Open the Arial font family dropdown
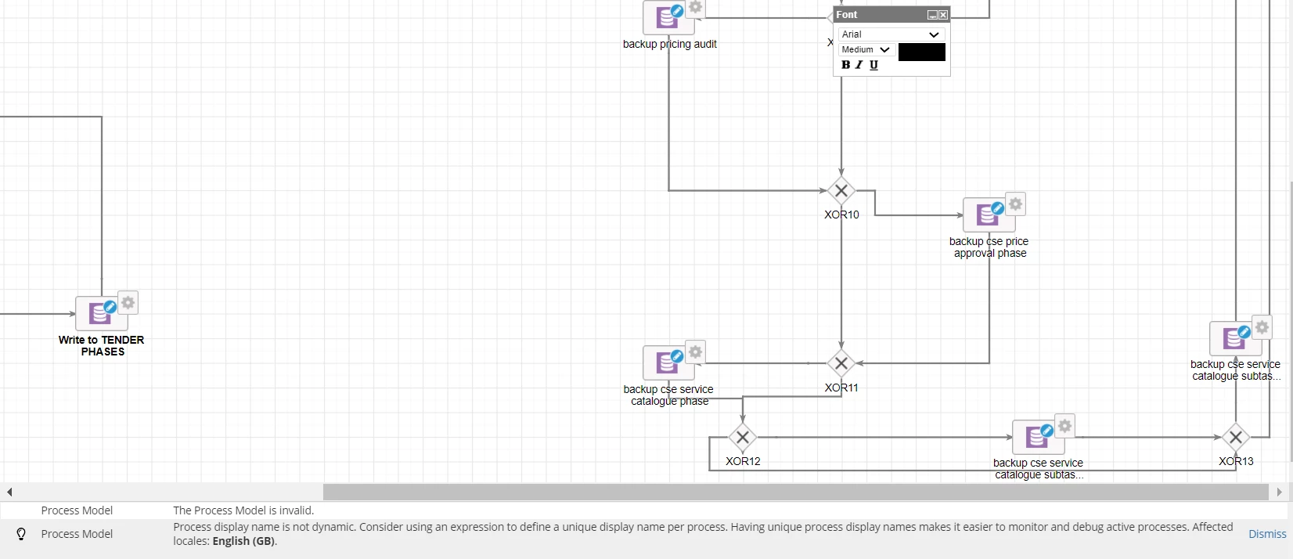This screenshot has width=1293, height=559. tap(891, 34)
